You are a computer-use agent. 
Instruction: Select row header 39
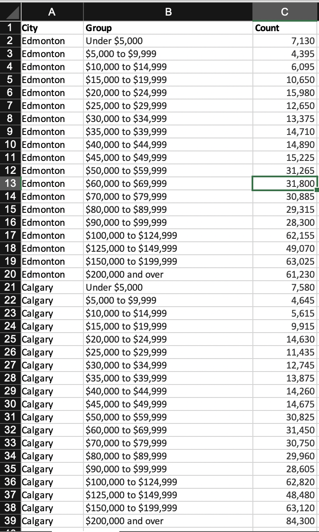[x=10, y=521]
